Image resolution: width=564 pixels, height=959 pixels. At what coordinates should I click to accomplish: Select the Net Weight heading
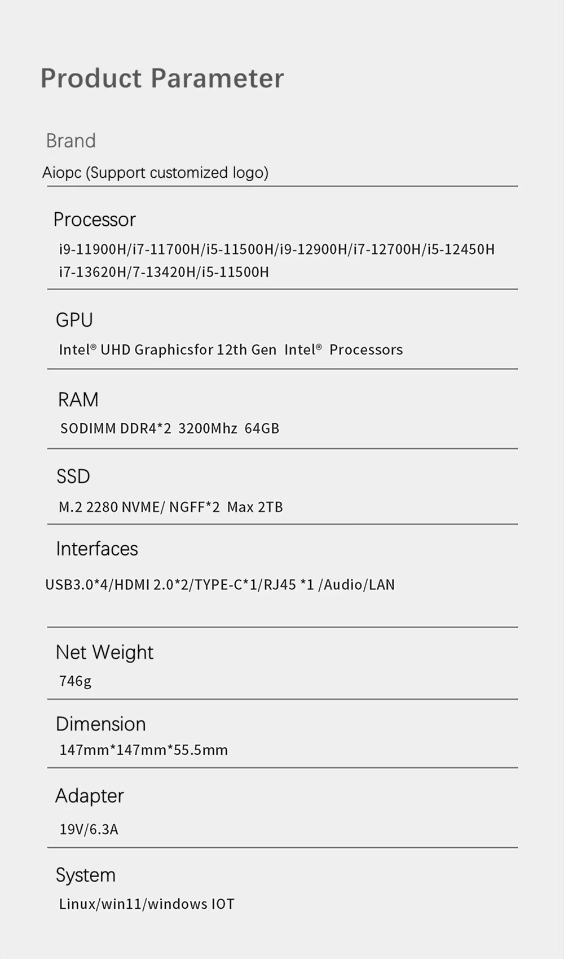(x=104, y=653)
